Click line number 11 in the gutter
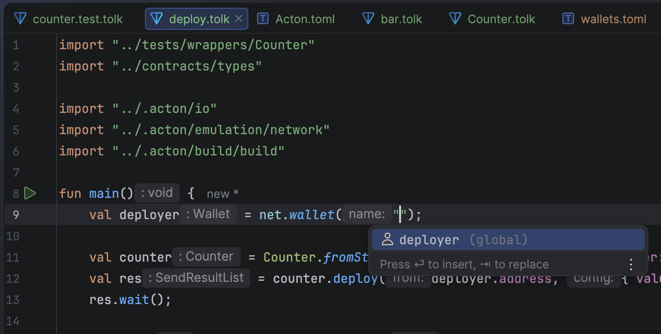The width and height of the screenshot is (661, 334). [13, 257]
